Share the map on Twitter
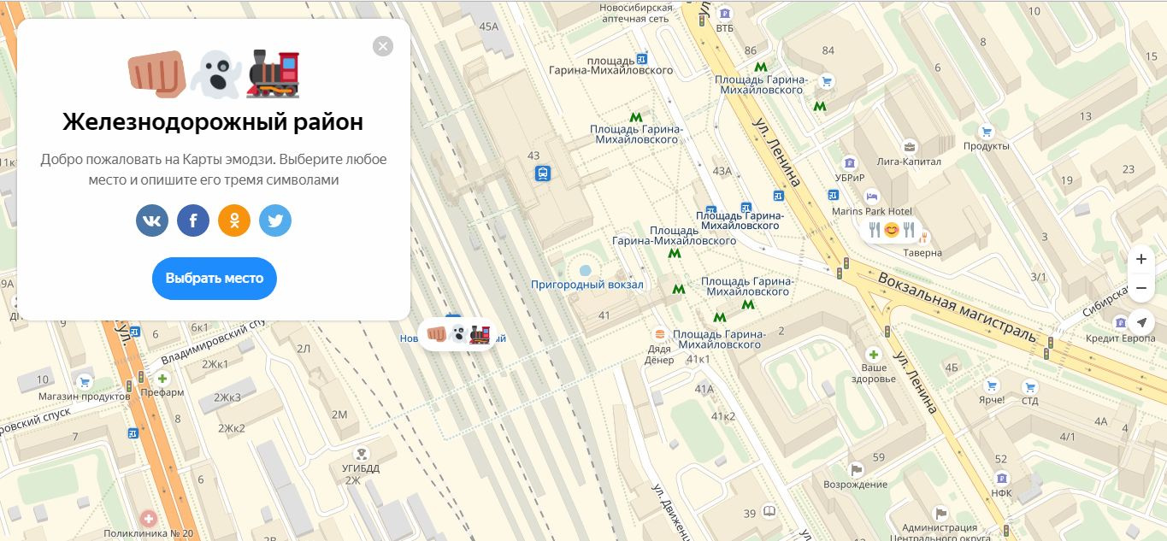Viewport: 1167px width, 541px height. point(275,221)
